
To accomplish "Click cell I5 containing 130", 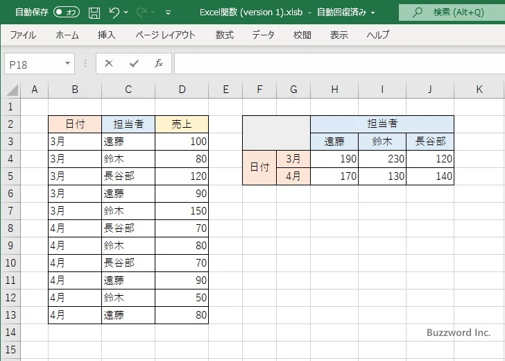I will pos(382,176).
